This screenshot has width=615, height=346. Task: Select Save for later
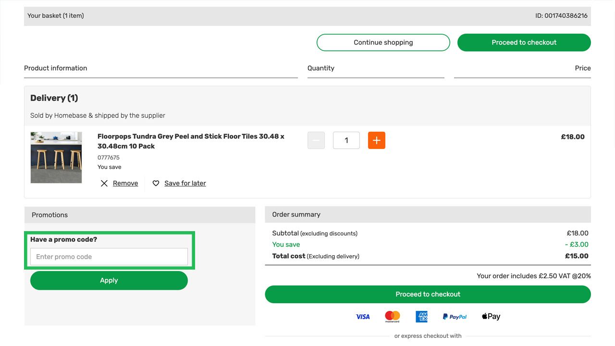pos(185,183)
